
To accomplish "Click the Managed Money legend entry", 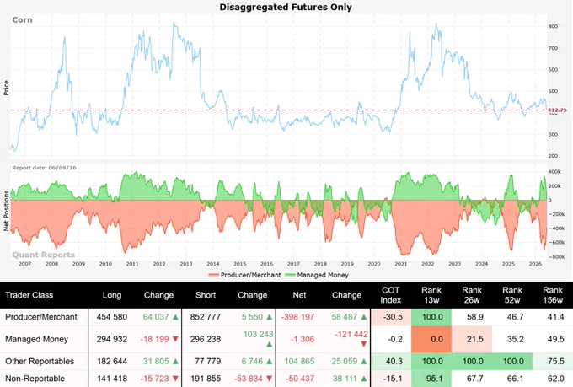I will (x=317, y=275).
